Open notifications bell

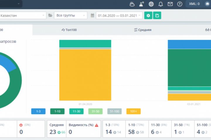click(161, 4)
